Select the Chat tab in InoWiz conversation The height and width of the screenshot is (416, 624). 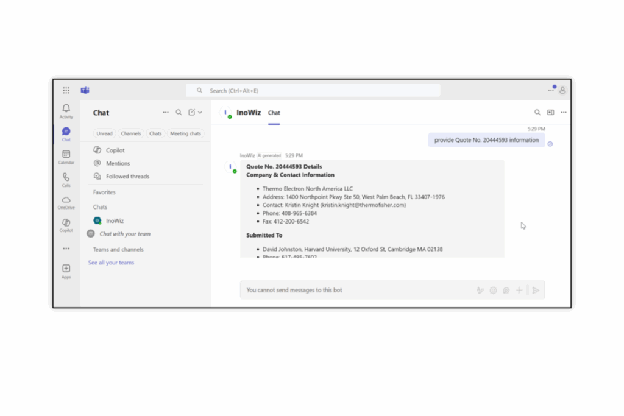(274, 113)
